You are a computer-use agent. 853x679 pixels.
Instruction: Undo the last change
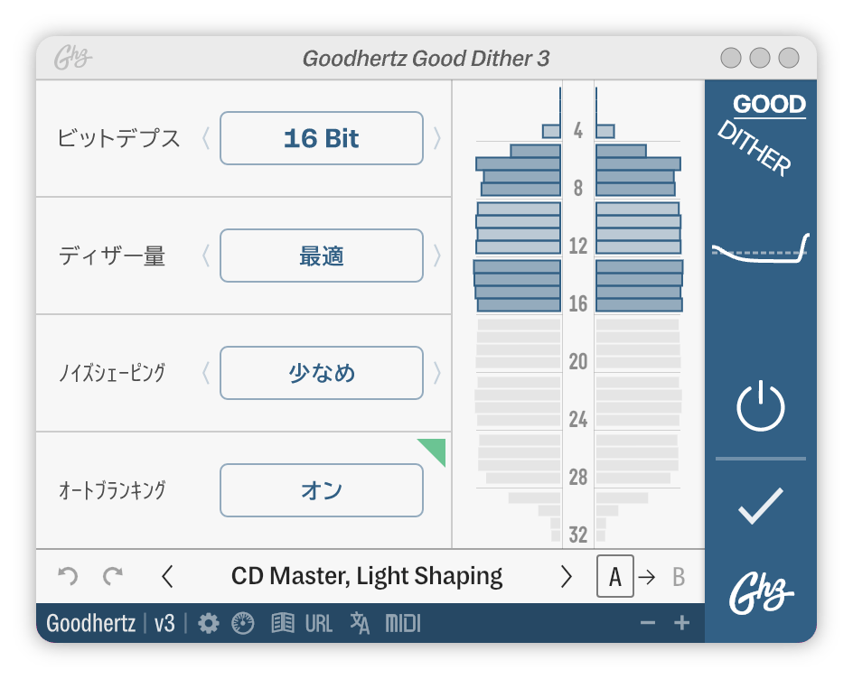(68, 576)
